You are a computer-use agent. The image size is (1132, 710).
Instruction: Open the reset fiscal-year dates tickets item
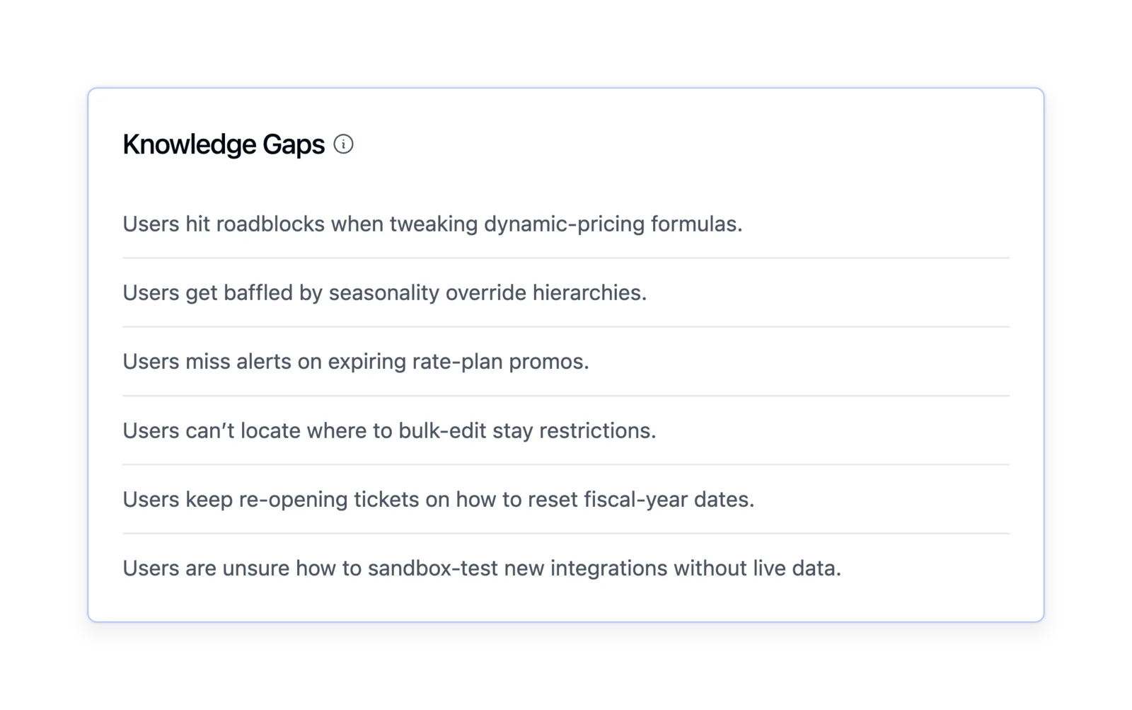pyautogui.click(x=566, y=499)
